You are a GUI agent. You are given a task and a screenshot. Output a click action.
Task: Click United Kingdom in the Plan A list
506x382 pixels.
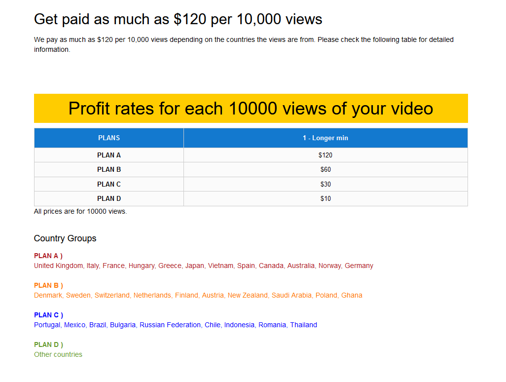click(x=58, y=266)
